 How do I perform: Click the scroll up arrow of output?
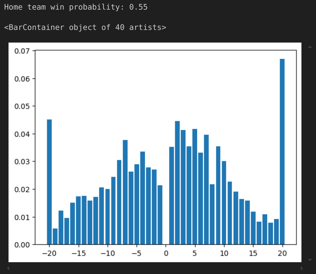310,47
